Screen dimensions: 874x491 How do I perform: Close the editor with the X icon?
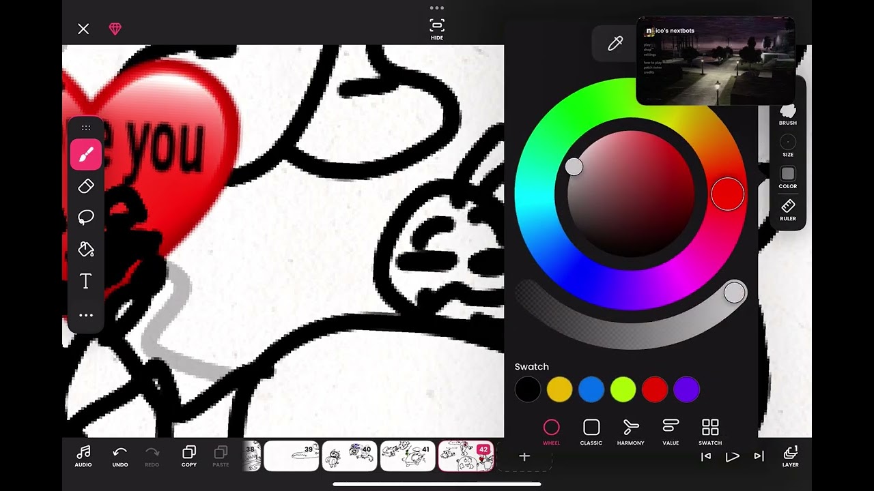tap(83, 29)
